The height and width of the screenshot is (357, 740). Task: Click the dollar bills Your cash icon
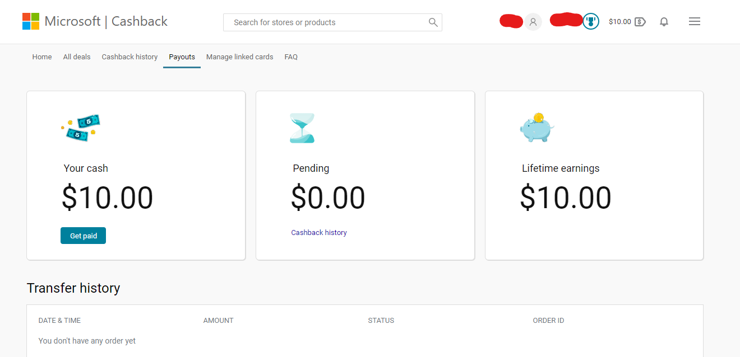tap(81, 128)
